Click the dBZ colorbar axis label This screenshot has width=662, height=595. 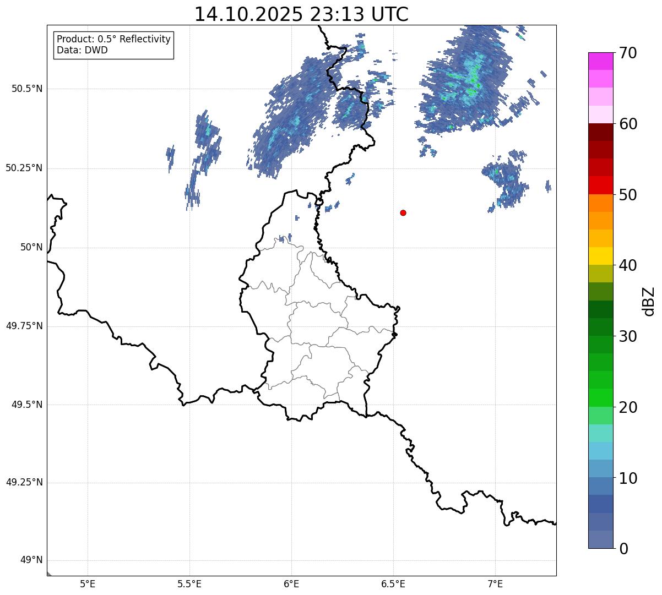pos(649,301)
